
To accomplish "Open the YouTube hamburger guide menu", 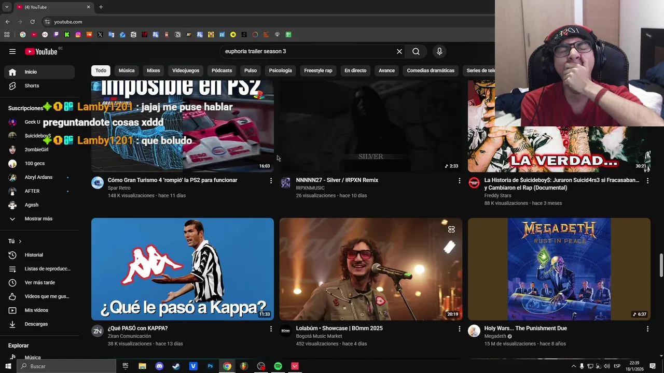I will [12, 51].
